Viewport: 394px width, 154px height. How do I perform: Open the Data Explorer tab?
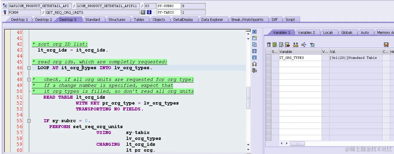click(x=212, y=19)
